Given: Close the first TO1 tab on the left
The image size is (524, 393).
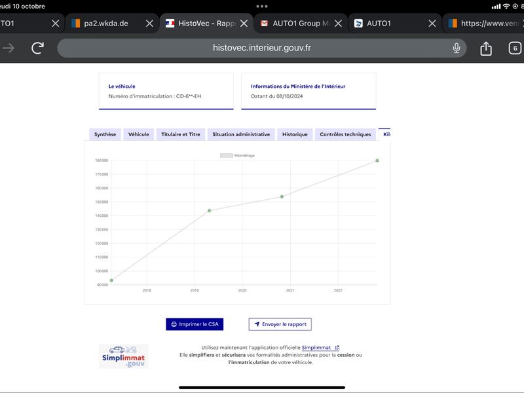Looking at the screenshot, I should pos(56,24).
